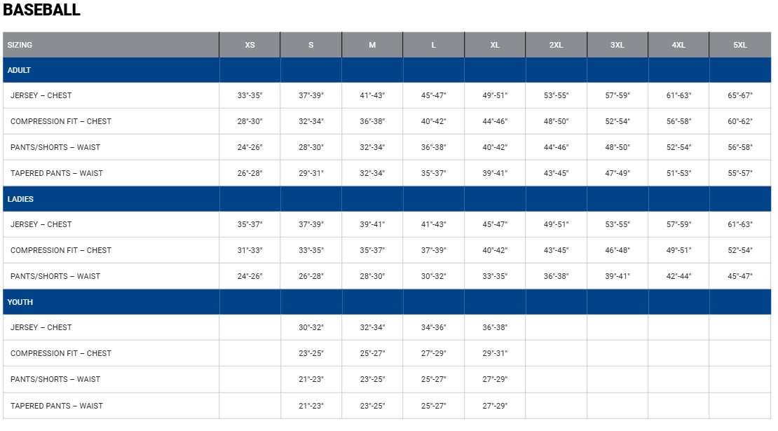Image resolution: width=778 pixels, height=431 pixels.
Task: Select Ladies Compression Fit – Chest row label
Action: pyautogui.click(x=61, y=250)
